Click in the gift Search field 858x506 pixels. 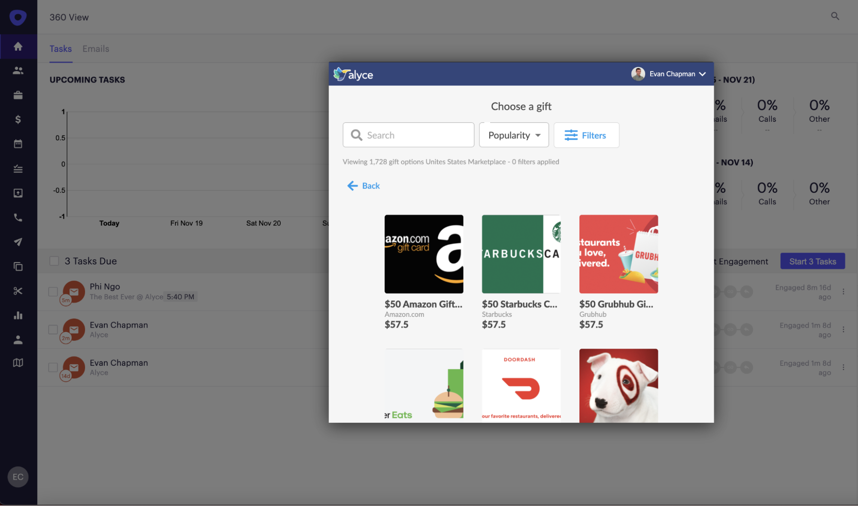(x=408, y=135)
